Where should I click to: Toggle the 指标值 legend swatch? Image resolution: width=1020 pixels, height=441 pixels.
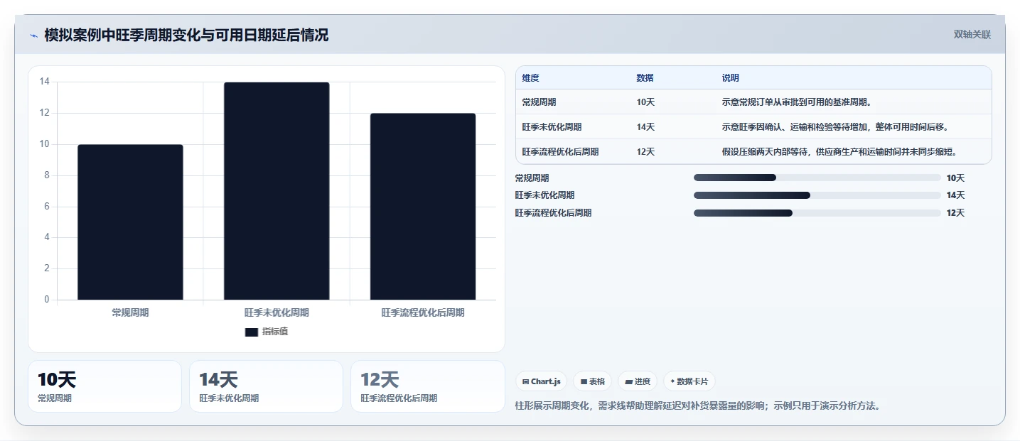[252, 332]
